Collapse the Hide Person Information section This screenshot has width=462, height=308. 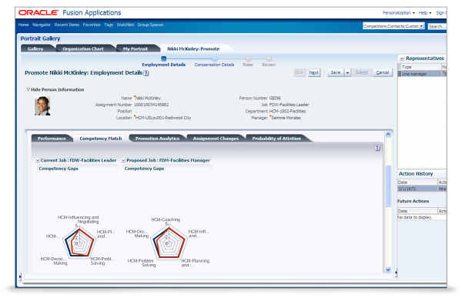tap(28, 89)
